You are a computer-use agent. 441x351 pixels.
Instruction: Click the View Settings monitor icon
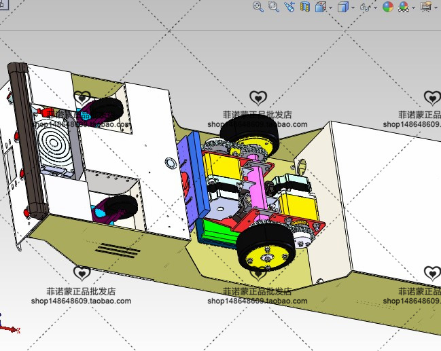[x=426, y=7]
